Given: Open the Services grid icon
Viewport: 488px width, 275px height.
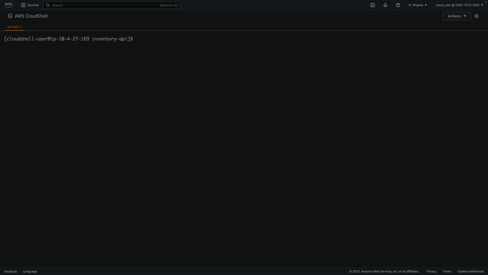Looking at the screenshot, I should click(23, 5).
